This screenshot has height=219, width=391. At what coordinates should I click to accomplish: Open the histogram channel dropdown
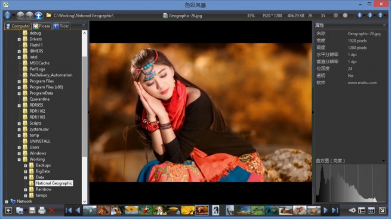pos(383,161)
